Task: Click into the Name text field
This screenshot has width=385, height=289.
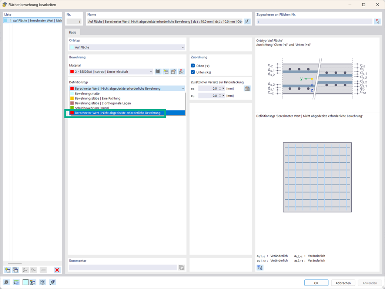Action: (x=165, y=21)
